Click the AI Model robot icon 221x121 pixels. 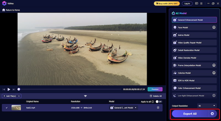click(x=173, y=13)
